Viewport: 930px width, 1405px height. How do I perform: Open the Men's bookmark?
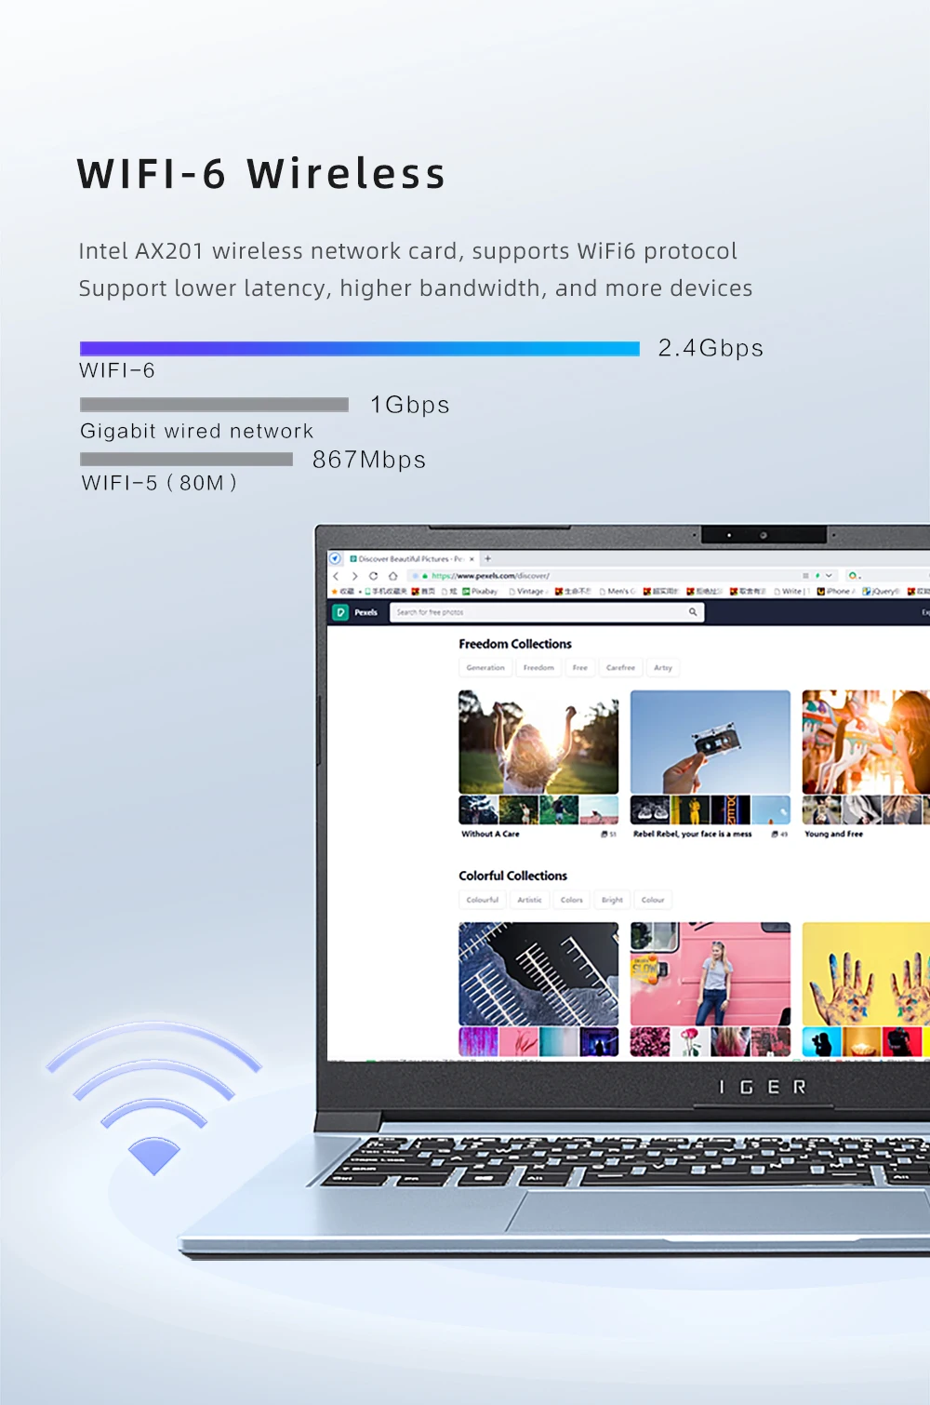pyautogui.click(x=618, y=591)
